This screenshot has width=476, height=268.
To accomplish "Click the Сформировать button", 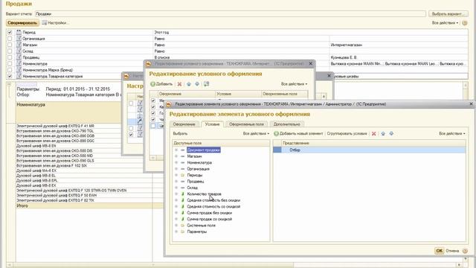I will click(22, 23).
